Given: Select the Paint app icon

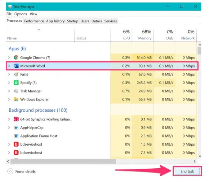Looking at the screenshot, I should 16,74.
